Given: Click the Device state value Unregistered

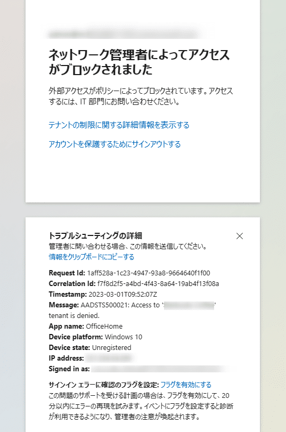Looking at the screenshot, I should 112,348.
